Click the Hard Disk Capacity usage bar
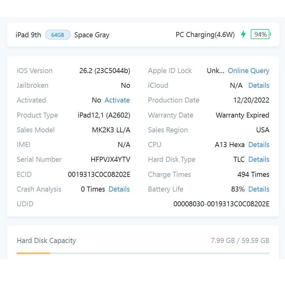This screenshot has height=285, width=285. pos(143,253)
